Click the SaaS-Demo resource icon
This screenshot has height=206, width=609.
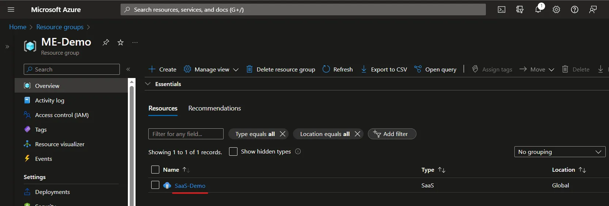167,186
